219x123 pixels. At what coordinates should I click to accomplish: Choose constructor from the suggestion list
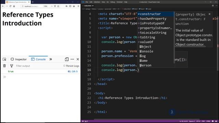coord(155,14)
